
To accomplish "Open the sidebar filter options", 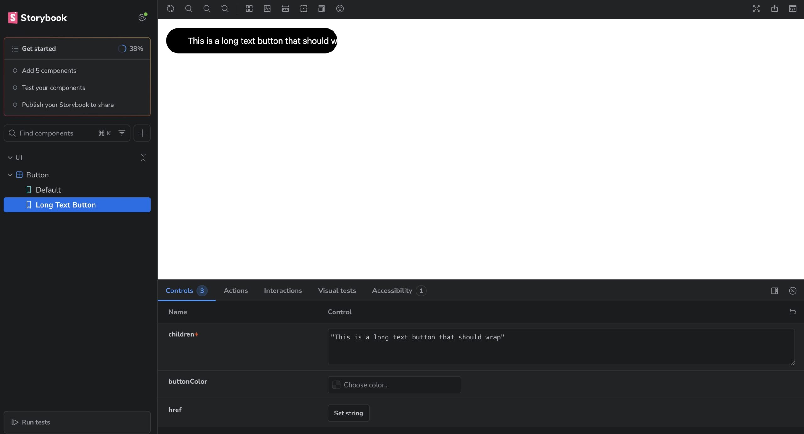I will pyautogui.click(x=122, y=133).
